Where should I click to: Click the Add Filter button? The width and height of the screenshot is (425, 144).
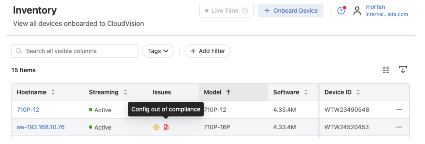click(207, 51)
